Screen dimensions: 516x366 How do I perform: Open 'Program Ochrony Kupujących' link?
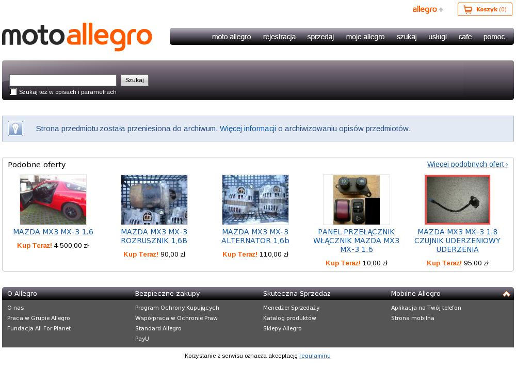(177, 308)
